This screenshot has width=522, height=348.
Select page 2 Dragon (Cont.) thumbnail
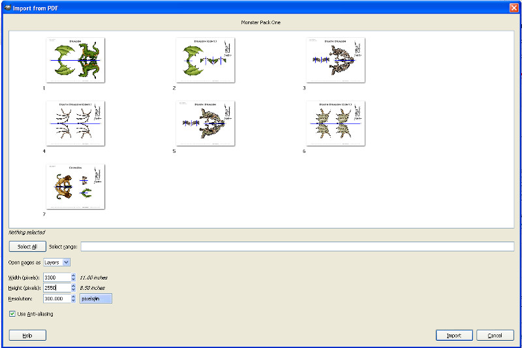205,60
